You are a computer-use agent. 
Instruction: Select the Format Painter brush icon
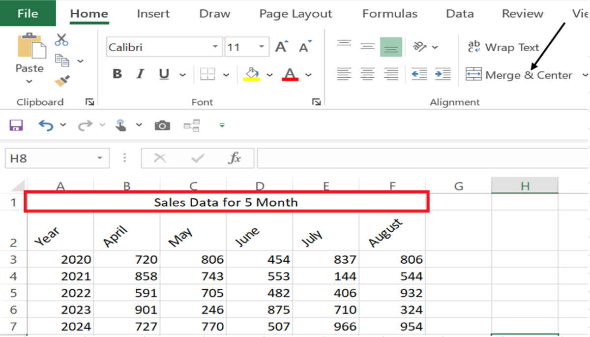pos(62,81)
